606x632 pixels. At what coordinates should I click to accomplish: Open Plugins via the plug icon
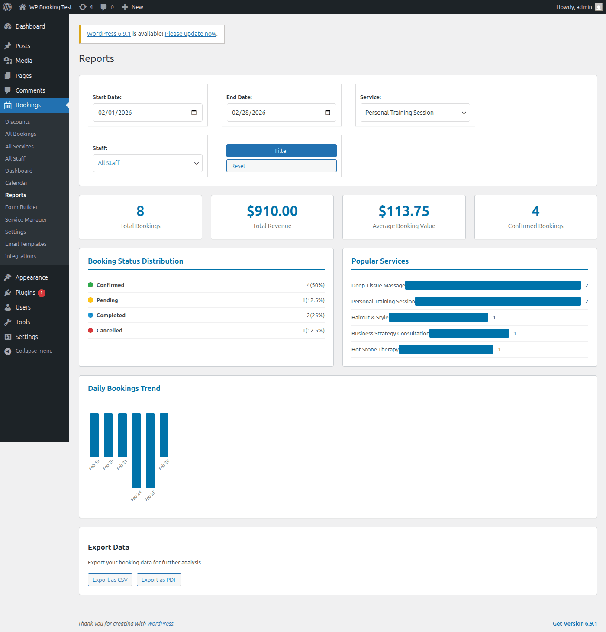pos(8,292)
